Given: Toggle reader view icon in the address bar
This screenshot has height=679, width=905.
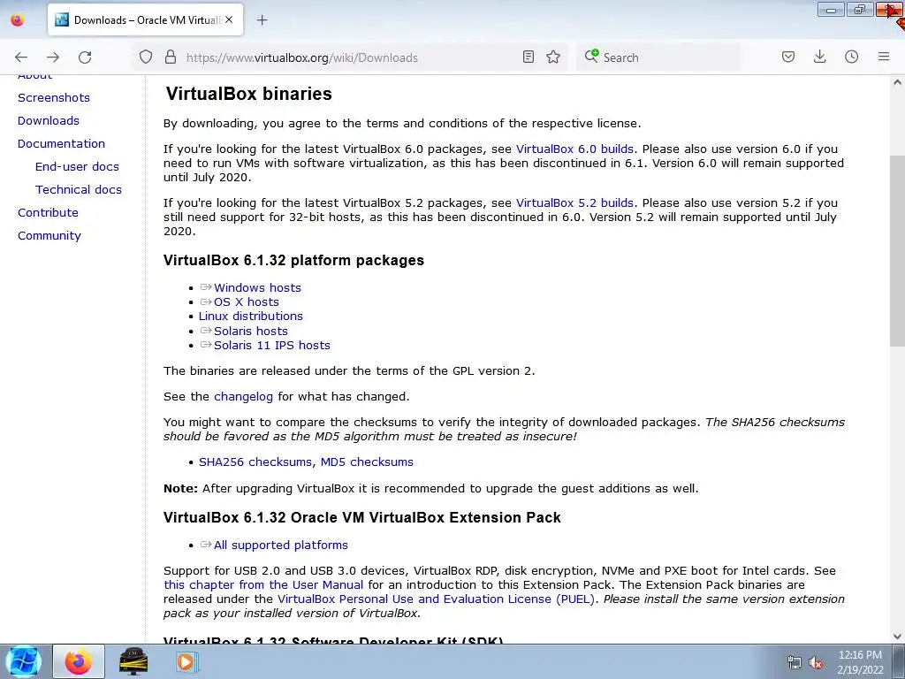Looking at the screenshot, I should [x=529, y=57].
